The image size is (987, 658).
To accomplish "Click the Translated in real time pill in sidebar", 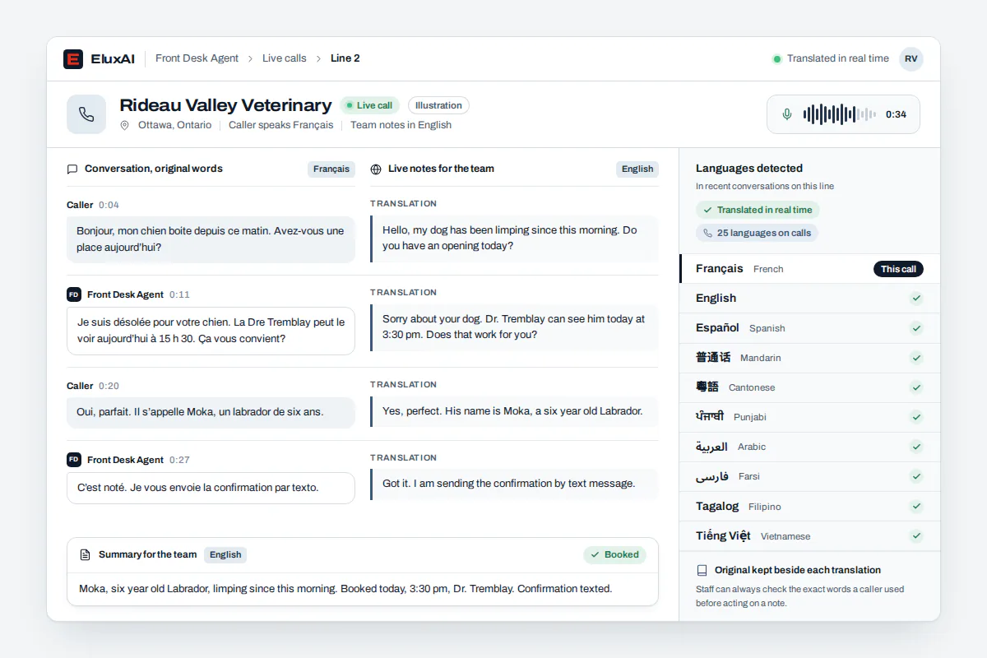I will click(x=758, y=210).
